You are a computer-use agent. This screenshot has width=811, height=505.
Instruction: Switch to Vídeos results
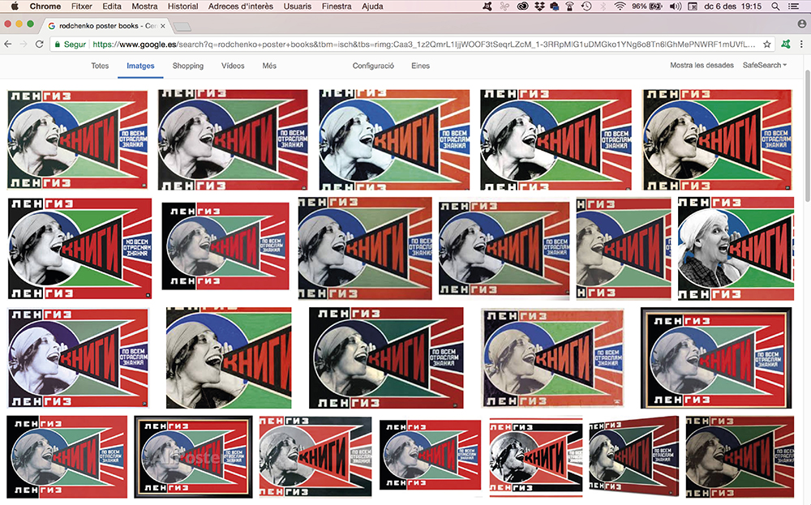click(x=233, y=66)
